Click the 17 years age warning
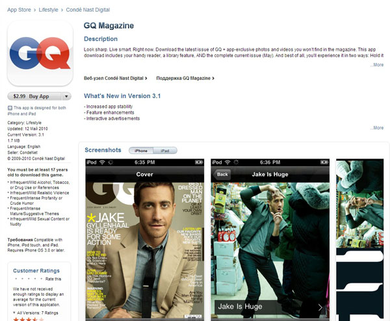Image resolution: width=390 pixels, height=321 pixels. 38,172
